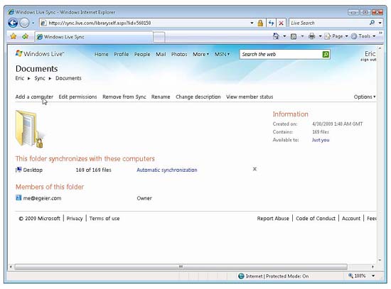Click the Live Search input box

[328, 23]
